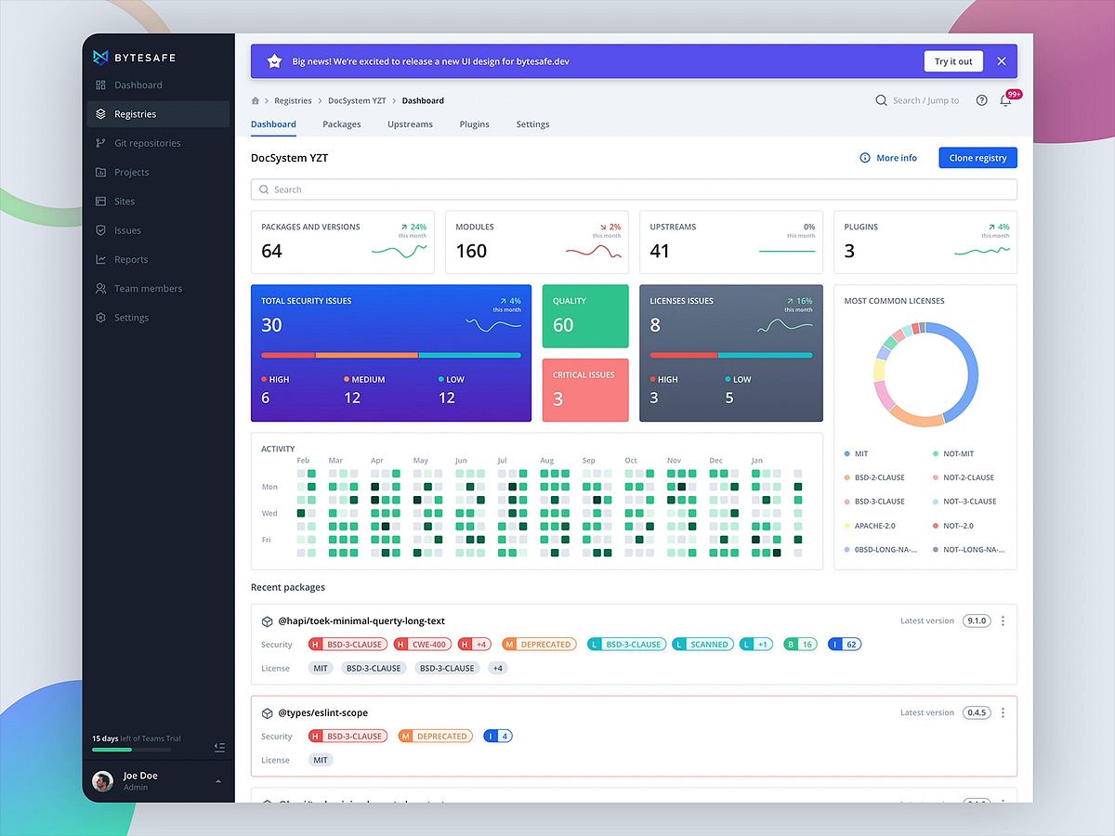Click the More info link
This screenshot has height=836, width=1115.
[x=888, y=158]
